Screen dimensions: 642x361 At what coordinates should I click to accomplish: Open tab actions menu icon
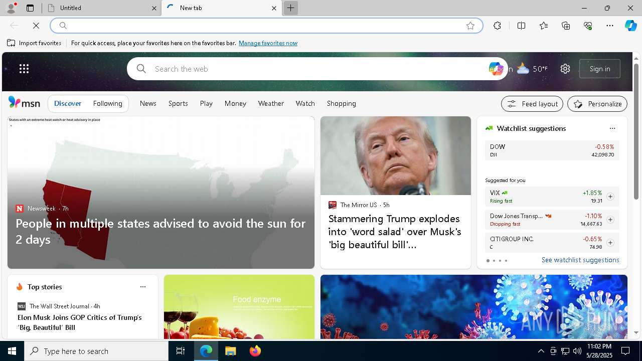[x=30, y=8]
